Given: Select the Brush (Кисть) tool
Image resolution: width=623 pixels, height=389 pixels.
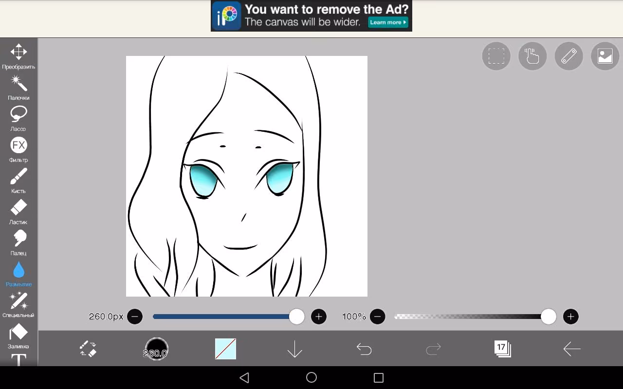Looking at the screenshot, I should click(18, 180).
